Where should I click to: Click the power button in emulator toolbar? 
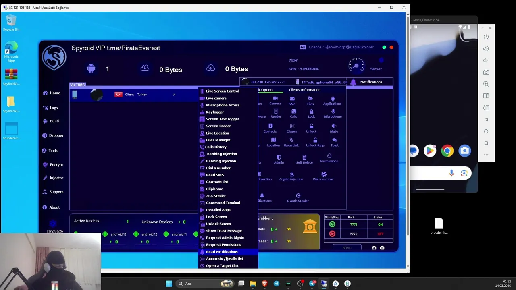(486, 37)
